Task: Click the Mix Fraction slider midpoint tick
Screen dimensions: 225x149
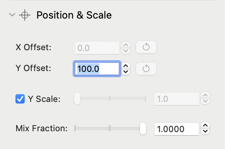Action: [x=110, y=128]
